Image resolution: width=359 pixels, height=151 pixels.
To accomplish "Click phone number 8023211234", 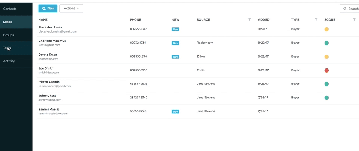I will (138, 43).
